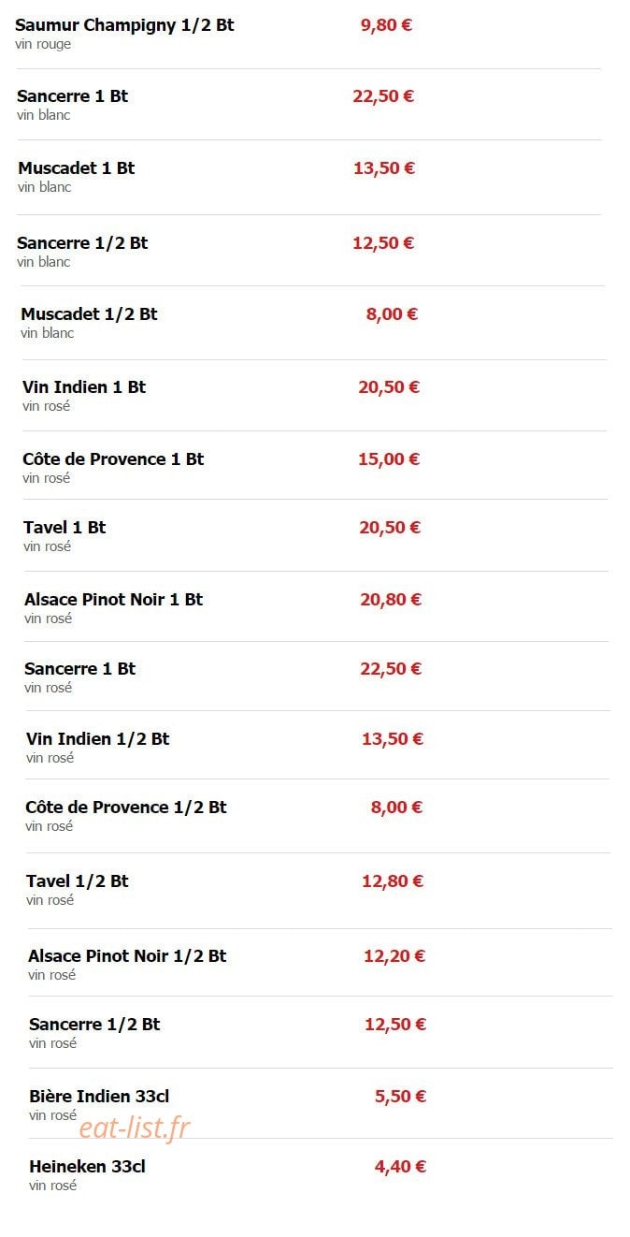Click Côte de Provence 1/2 Bt

click(x=126, y=808)
